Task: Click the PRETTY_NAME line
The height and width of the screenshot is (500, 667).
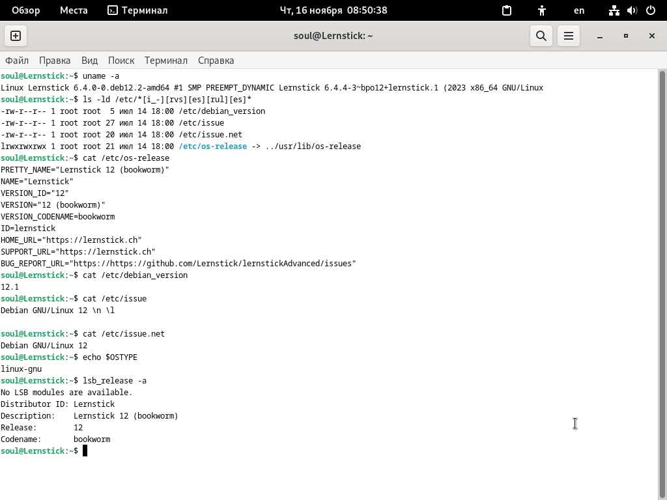Action: 85,170
